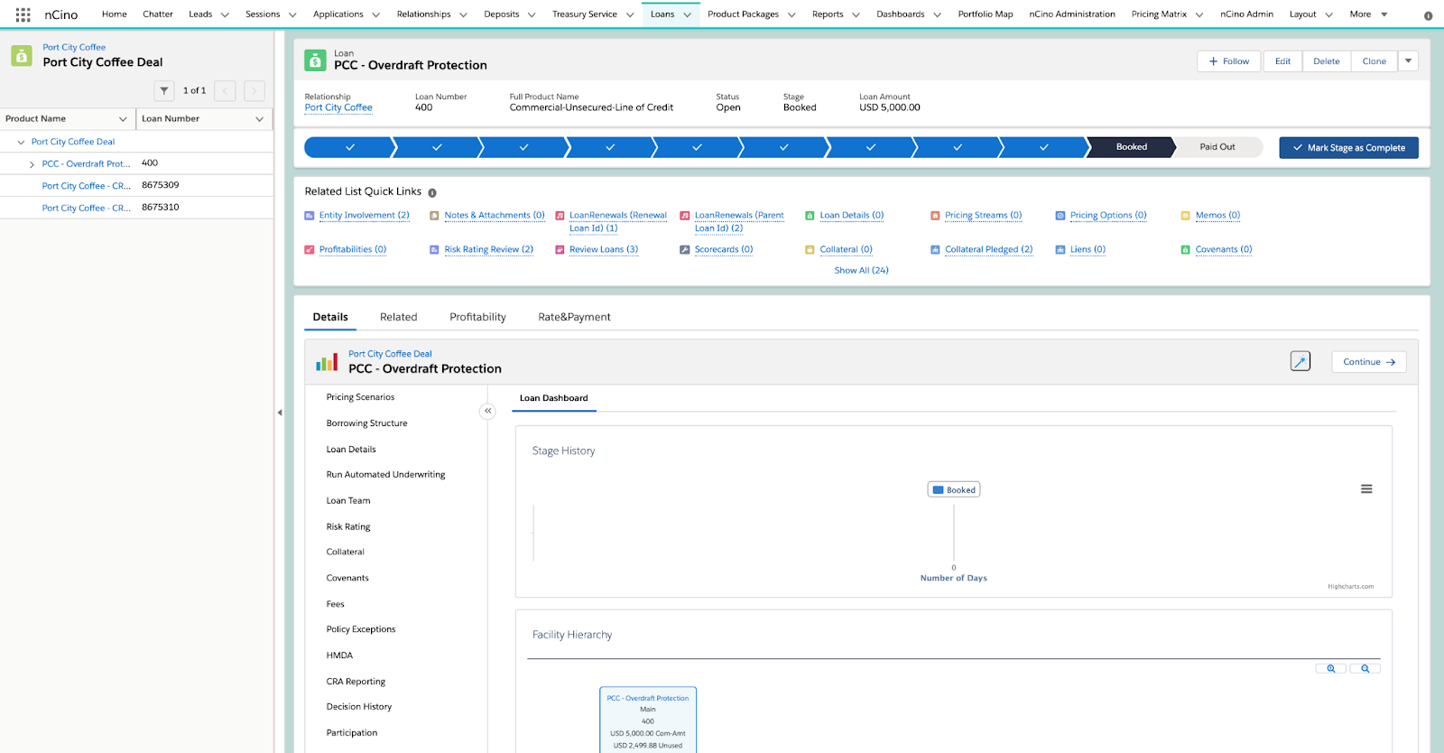Open Product Name column dropdown

(123, 119)
